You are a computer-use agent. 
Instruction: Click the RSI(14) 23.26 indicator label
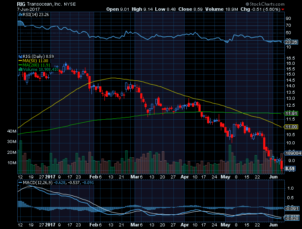point(36,14)
